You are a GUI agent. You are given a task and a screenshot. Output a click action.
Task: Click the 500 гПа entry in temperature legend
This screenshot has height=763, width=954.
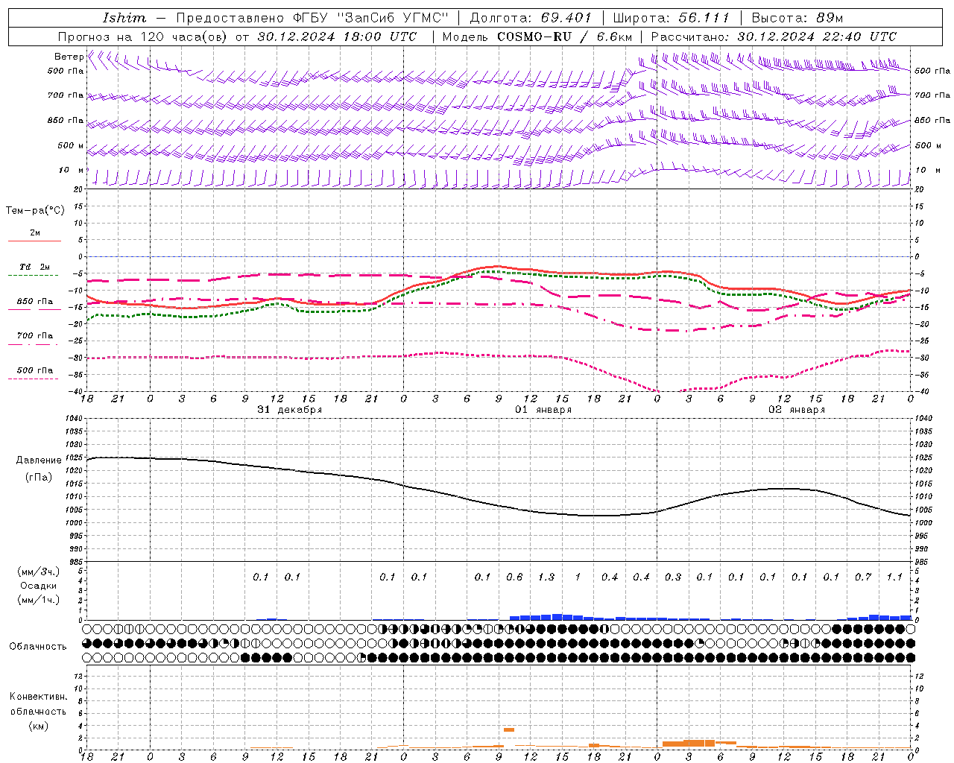pyautogui.click(x=35, y=370)
